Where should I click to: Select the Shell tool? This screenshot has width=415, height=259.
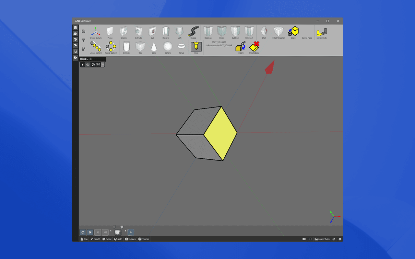pyautogui.click(x=264, y=33)
